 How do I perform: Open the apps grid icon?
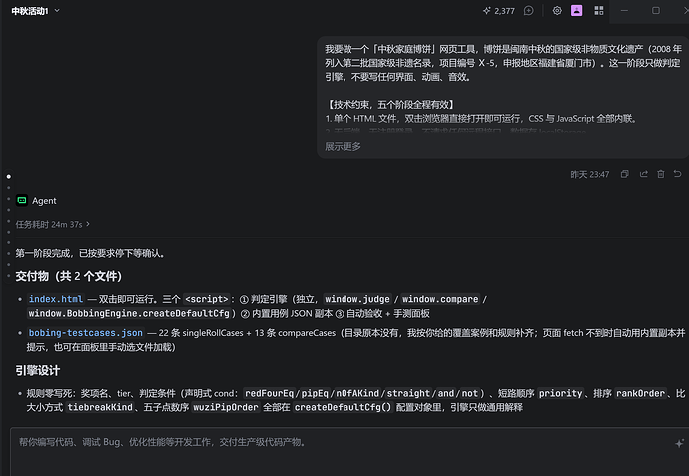point(599,11)
